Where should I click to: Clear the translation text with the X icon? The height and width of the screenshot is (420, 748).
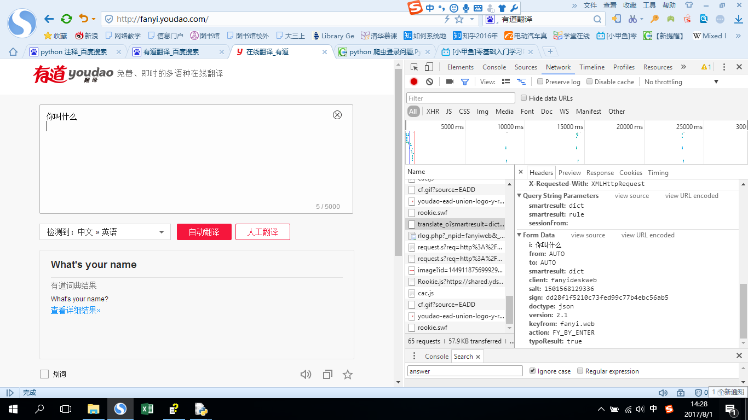tap(337, 115)
